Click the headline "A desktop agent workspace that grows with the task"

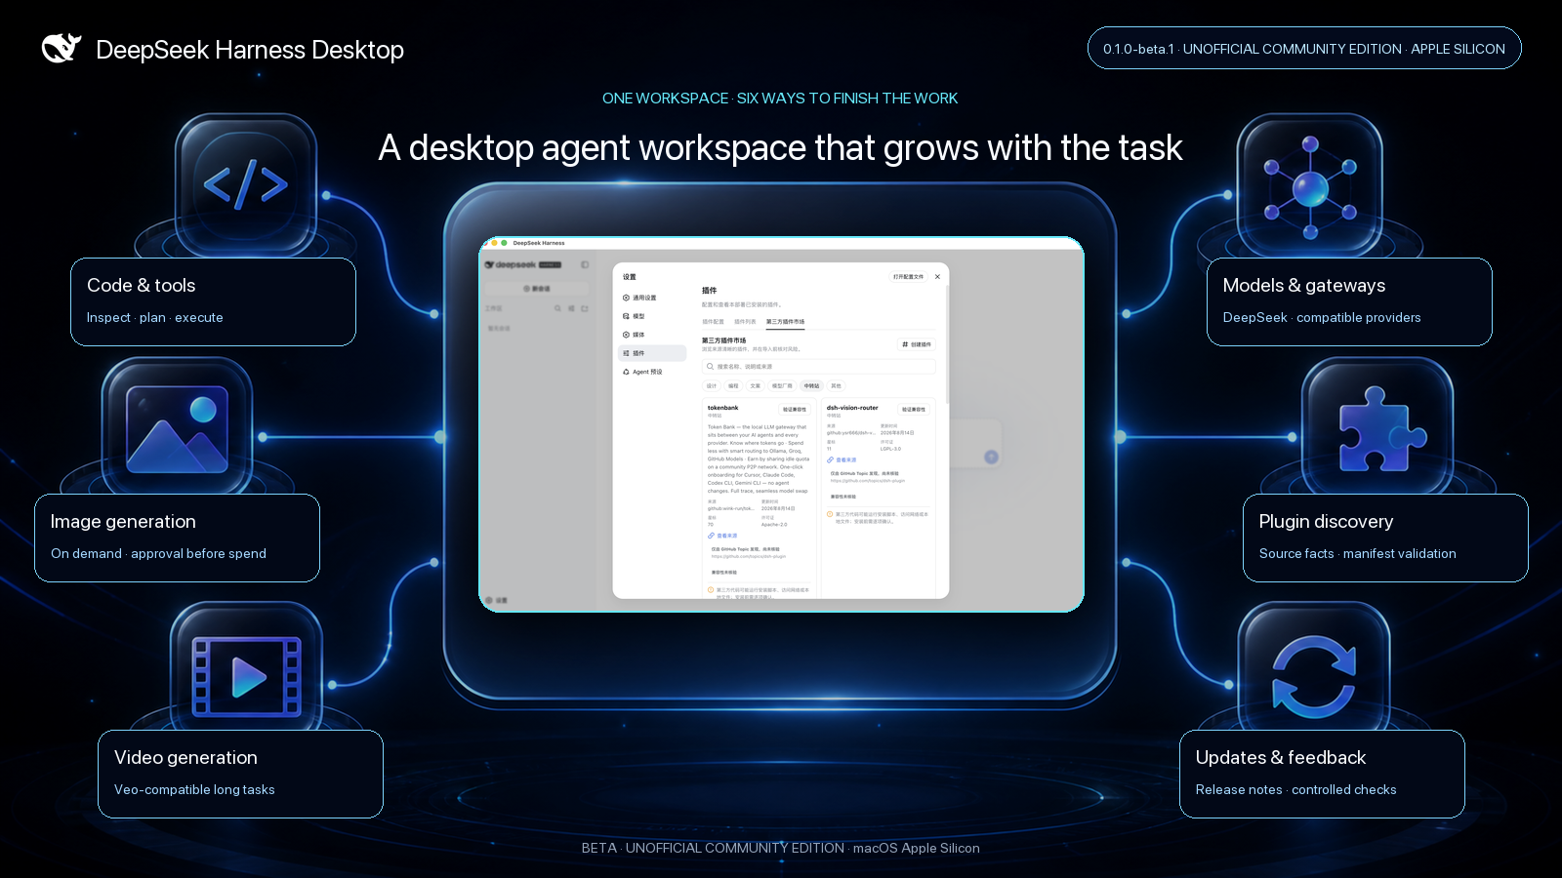[780, 147]
